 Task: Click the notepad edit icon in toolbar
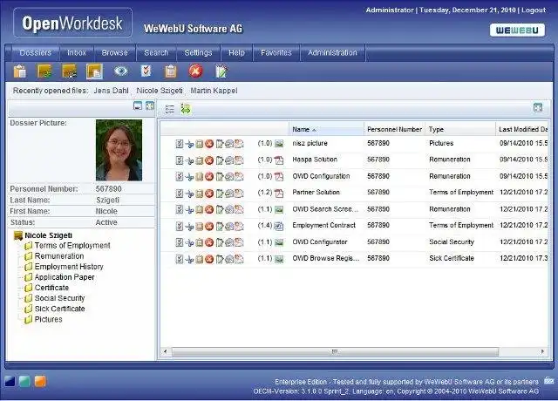221,71
